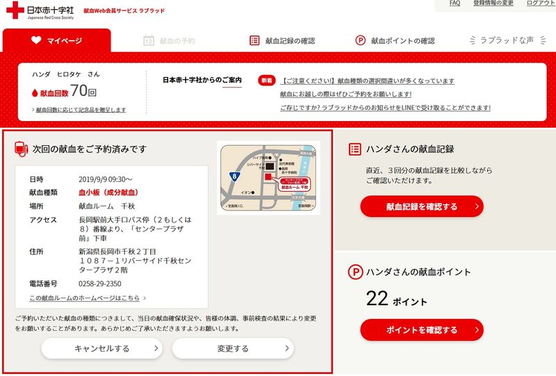Image resolution: width=556 pixels, height=376 pixels.
Task: Open the 献血回数に応じて記念品を贈呈します link
Action: point(79,110)
